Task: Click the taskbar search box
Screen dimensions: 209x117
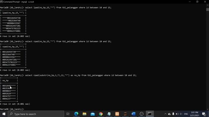Action: coord(36,114)
